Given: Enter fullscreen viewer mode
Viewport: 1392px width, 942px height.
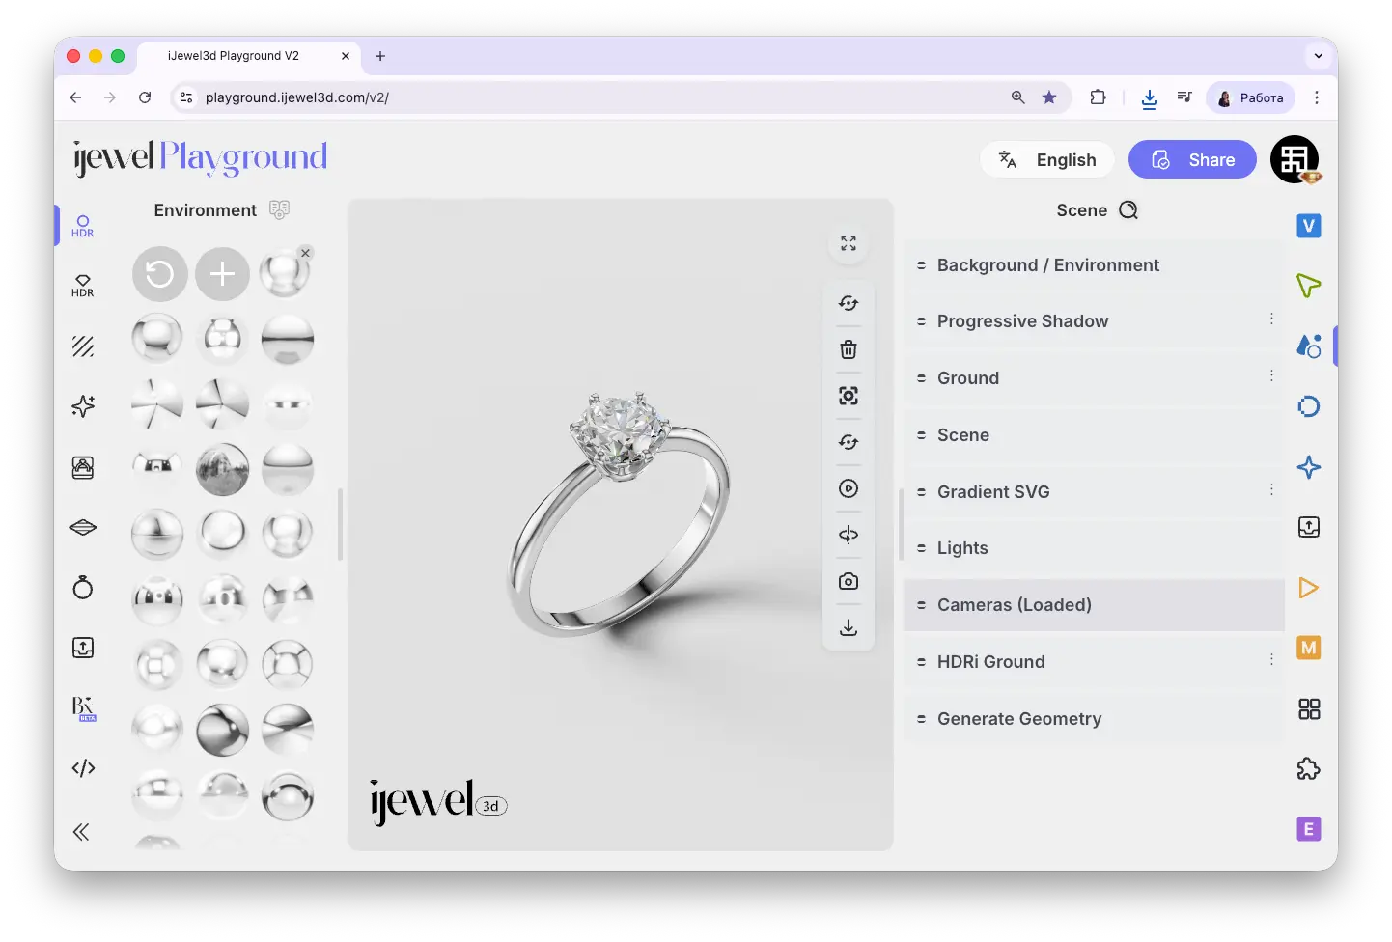Looking at the screenshot, I should tap(849, 243).
